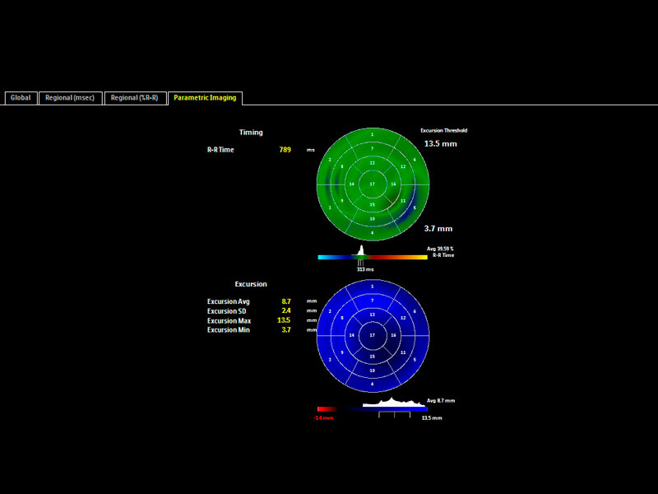Click segment 9 on the Timing bullseye

[342, 201]
